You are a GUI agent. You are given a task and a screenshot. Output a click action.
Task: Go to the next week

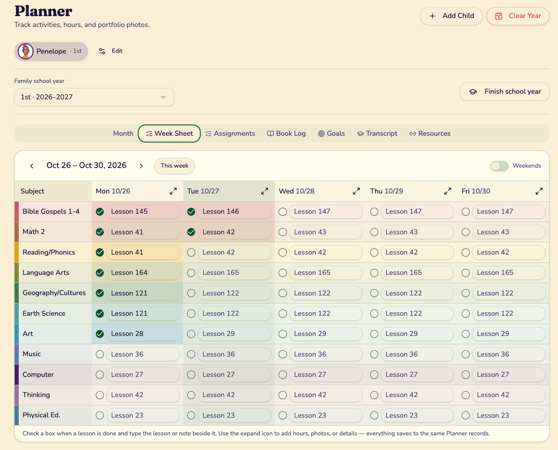[141, 166]
